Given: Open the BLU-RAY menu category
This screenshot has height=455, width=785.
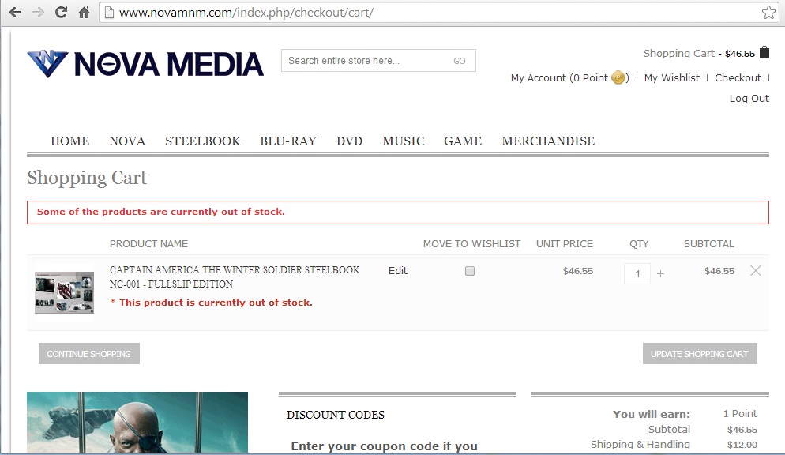Looking at the screenshot, I should (288, 141).
